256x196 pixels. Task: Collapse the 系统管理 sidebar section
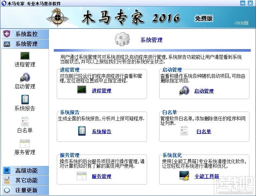pos(25,44)
